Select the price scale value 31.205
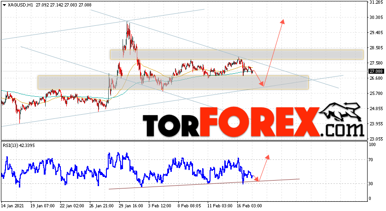 pyautogui.click(x=376, y=2)
